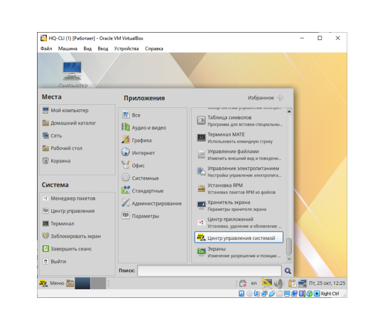
Task: Select the Стандартные category
Action: click(143, 191)
